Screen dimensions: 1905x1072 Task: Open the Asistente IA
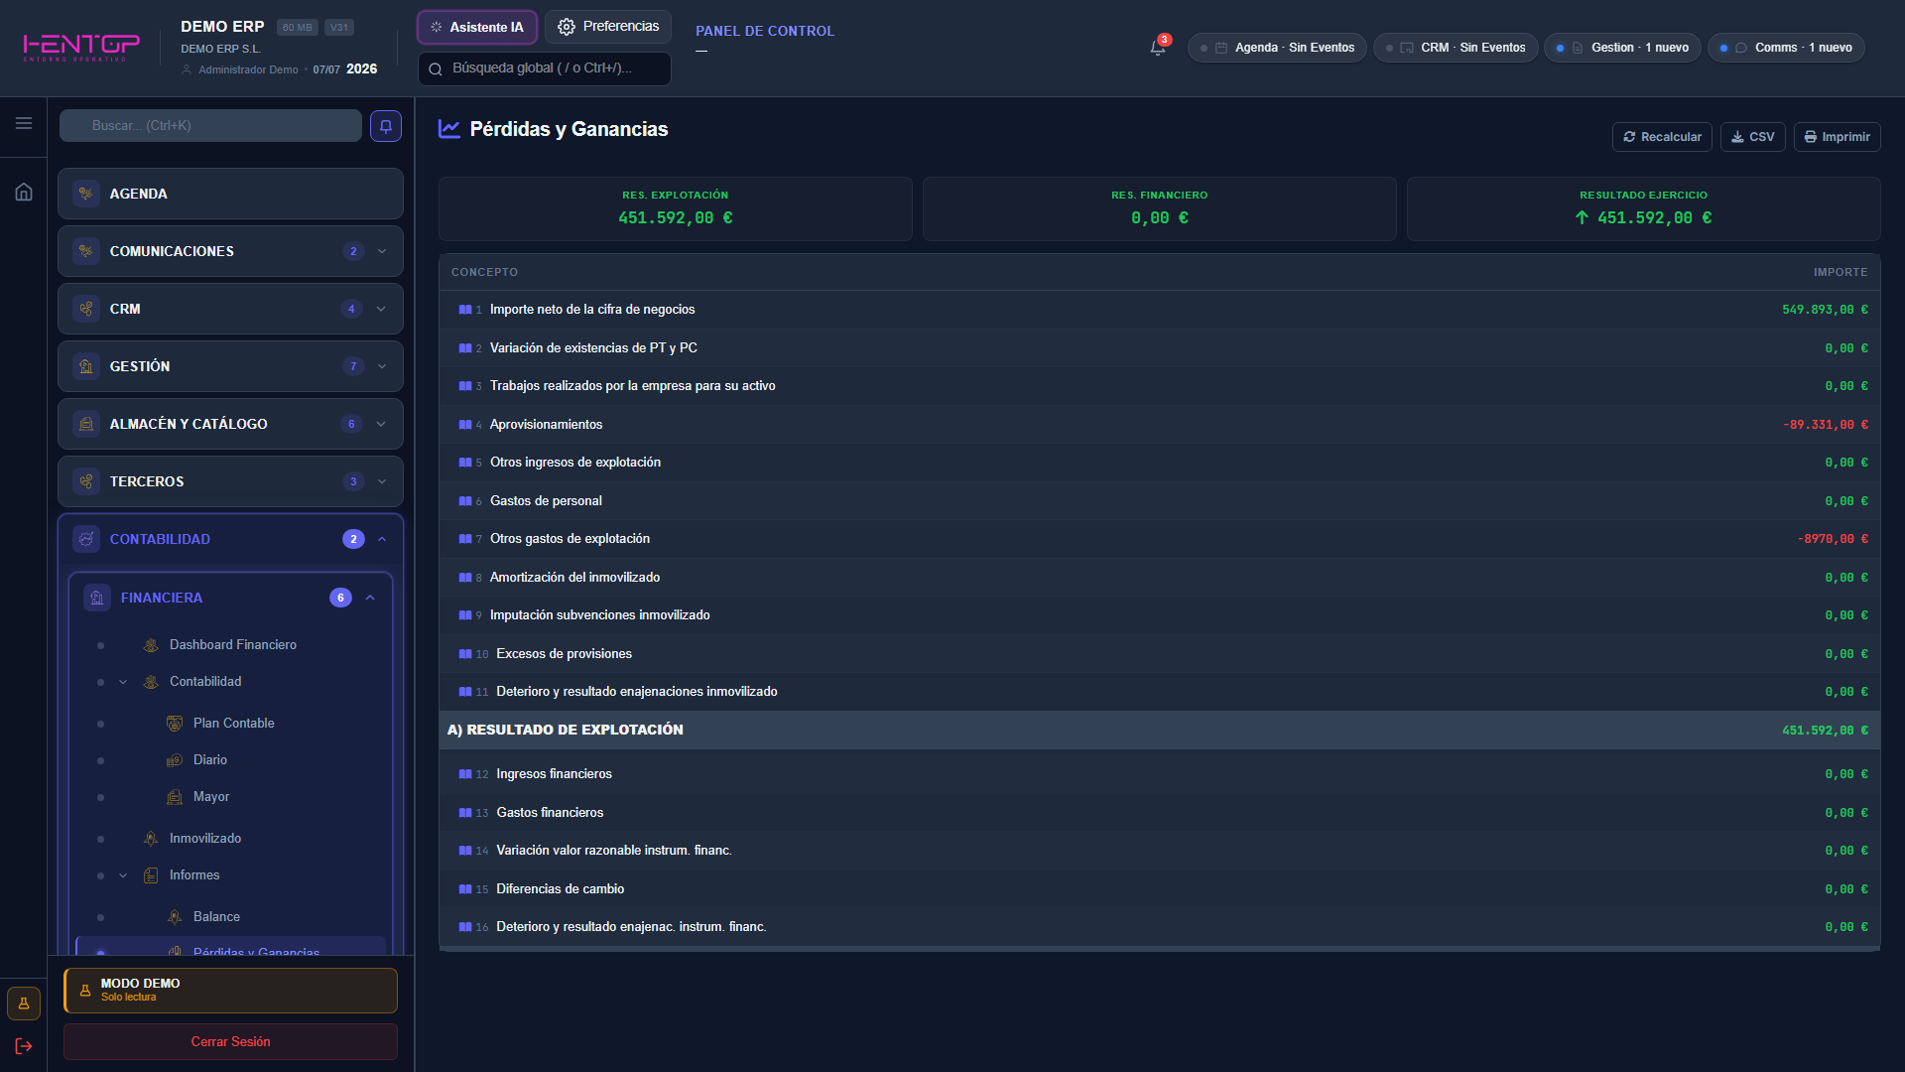click(477, 27)
